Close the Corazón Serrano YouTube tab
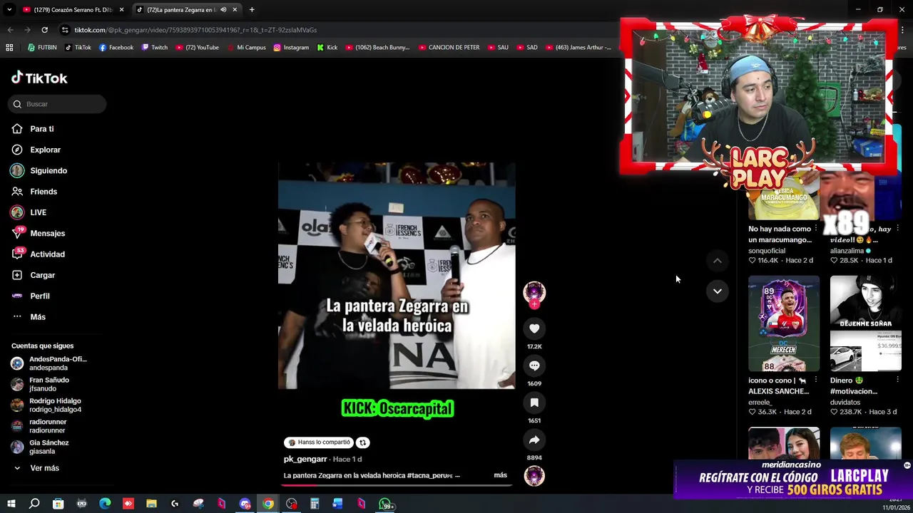Screen dimensions: 913x513 [x=121, y=10]
